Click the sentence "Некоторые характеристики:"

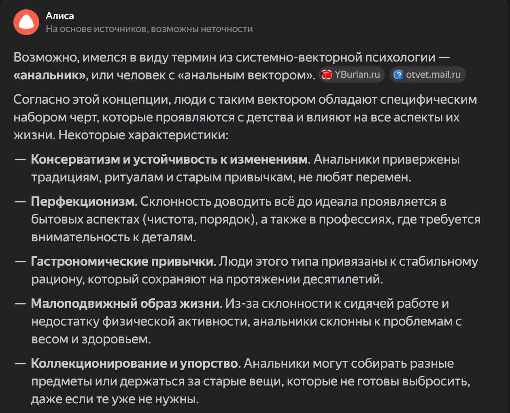pos(143,135)
